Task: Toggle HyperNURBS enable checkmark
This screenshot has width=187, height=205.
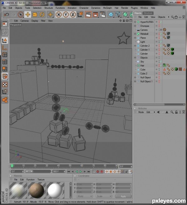Action: [161, 22]
